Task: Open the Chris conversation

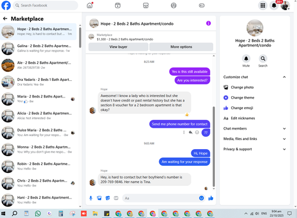Action: tap(38, 183)
